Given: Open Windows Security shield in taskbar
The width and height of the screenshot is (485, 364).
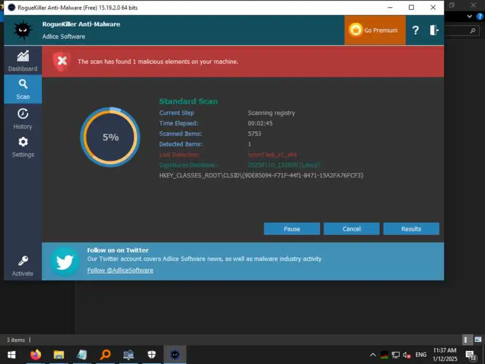Looking at the screenshot, I should pyautogui.click(x=152, y=355).
